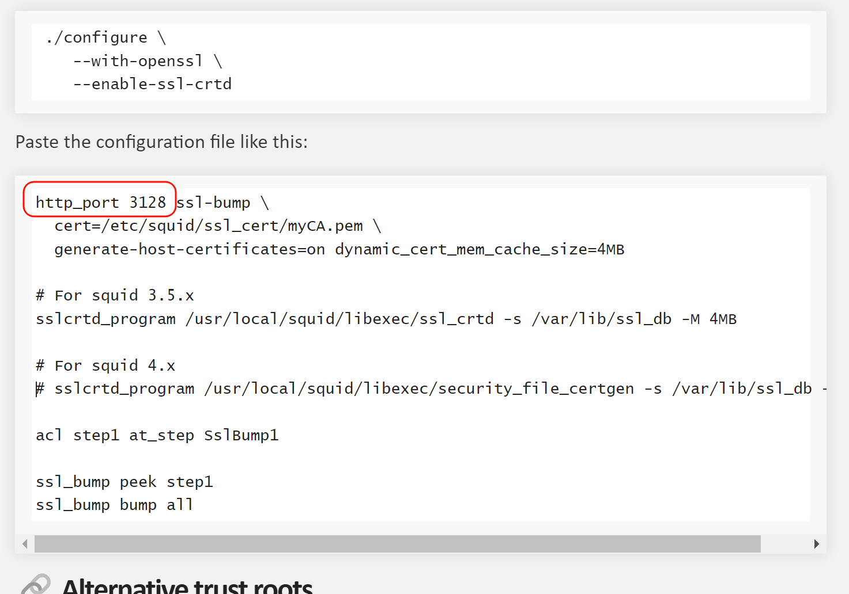
Task: Click the "ssl_bump peek step1" line
Action: 124,482
